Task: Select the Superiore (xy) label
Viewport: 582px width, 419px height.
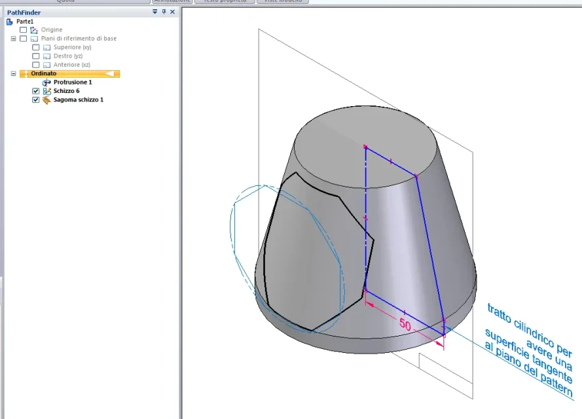Action: [73, 47]
